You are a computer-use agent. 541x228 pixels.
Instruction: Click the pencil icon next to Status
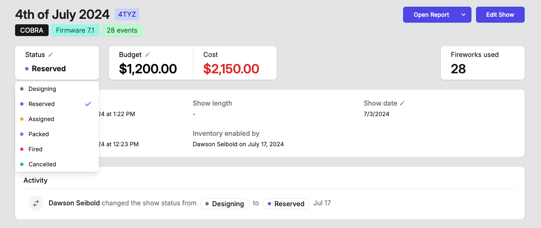(x=51, y=54)
